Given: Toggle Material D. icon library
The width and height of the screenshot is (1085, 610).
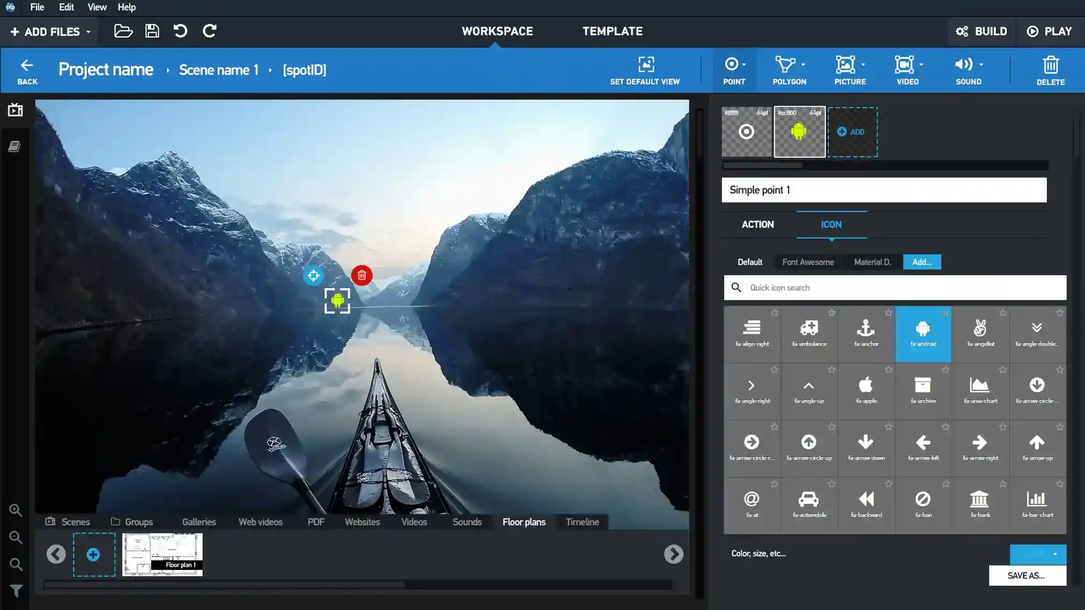Looking at the screenshot, I should click(872, 261).
